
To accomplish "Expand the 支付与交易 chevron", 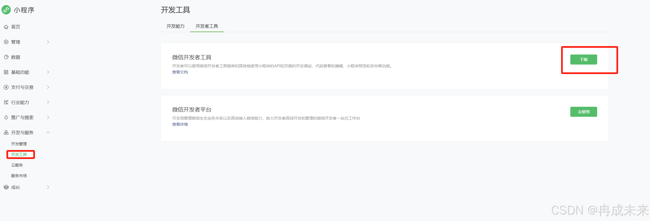I will [x=48, y=87].
